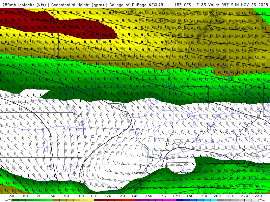Click the '210' colorbar value

231,196
